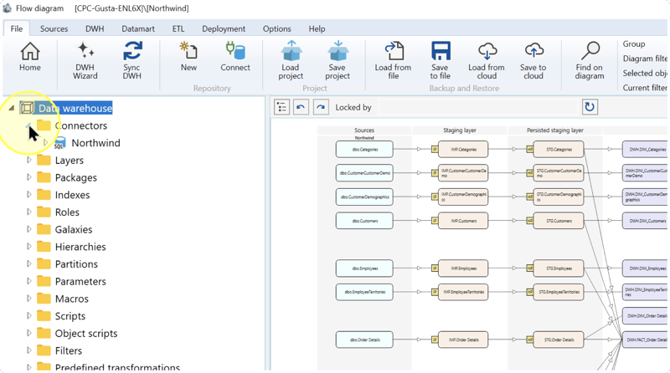Open the ETL tab

click(x=178, y=28)
